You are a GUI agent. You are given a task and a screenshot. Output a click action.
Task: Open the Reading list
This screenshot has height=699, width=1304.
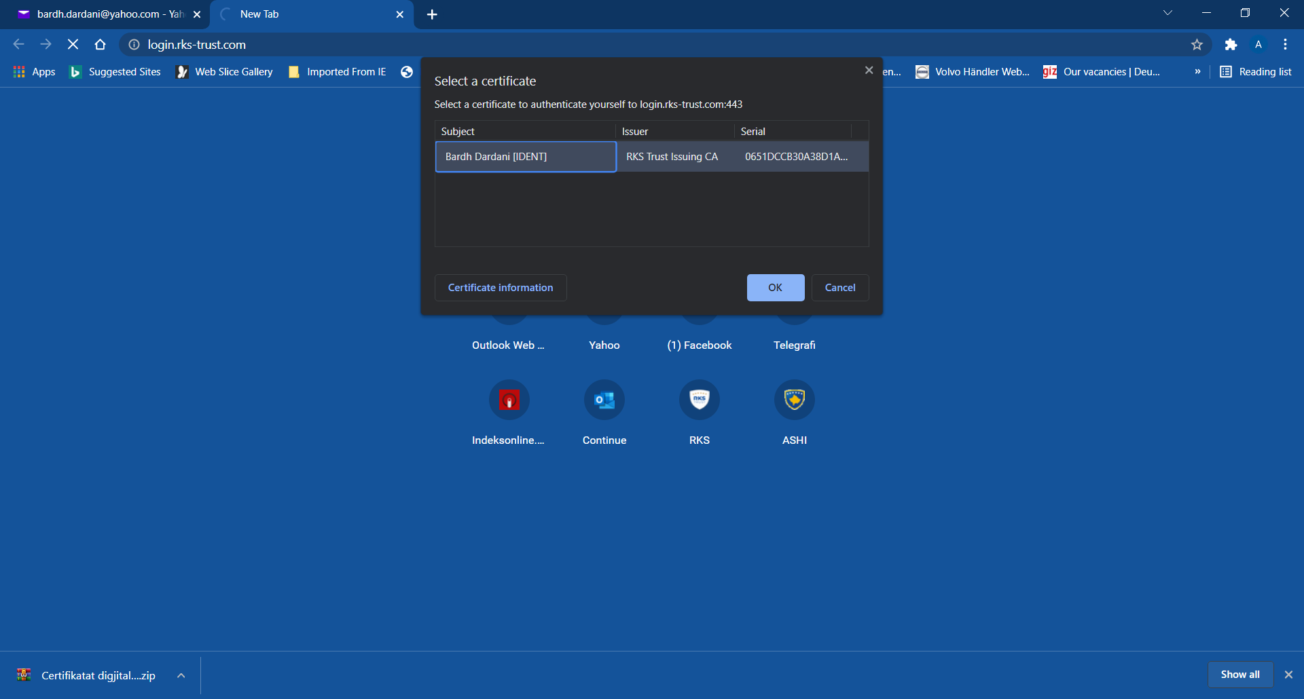click(1255, 72)
